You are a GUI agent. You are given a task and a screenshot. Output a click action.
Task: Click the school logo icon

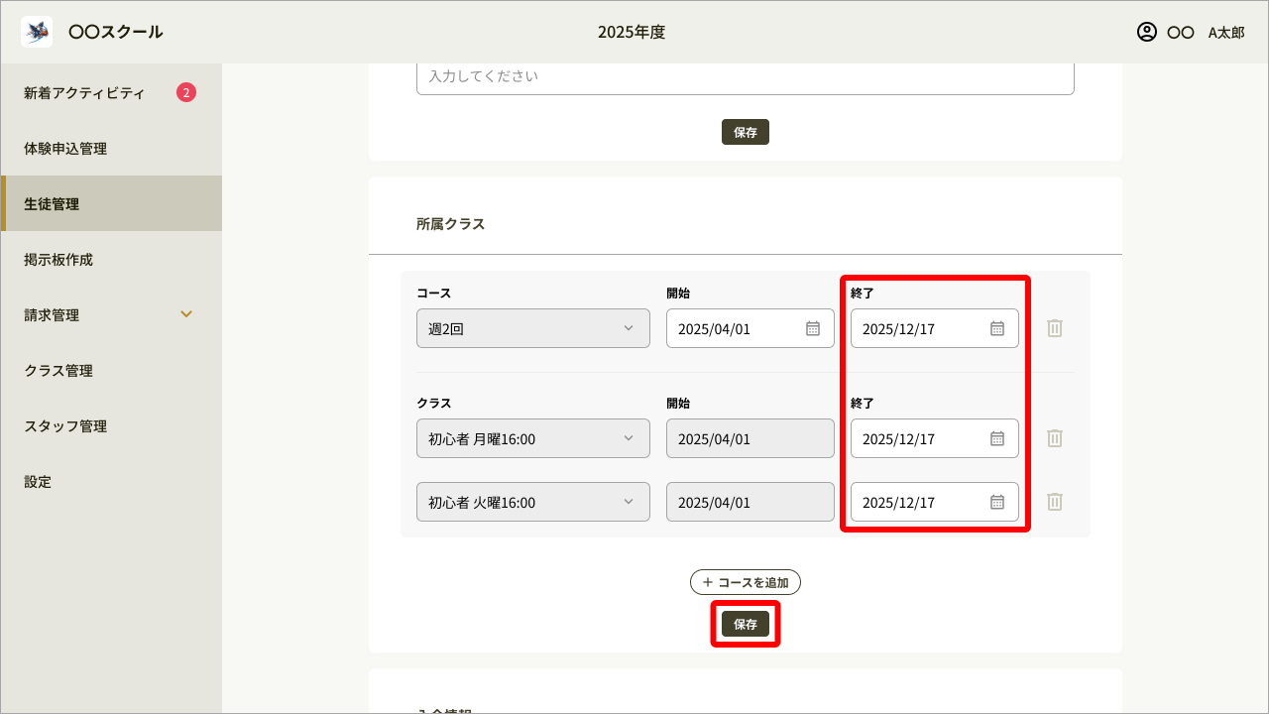point(37,32)
